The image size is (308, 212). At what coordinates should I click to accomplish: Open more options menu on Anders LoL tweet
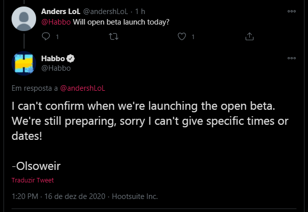(291, 12)
